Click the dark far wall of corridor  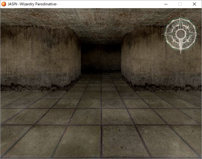click(x=101, y=58)
